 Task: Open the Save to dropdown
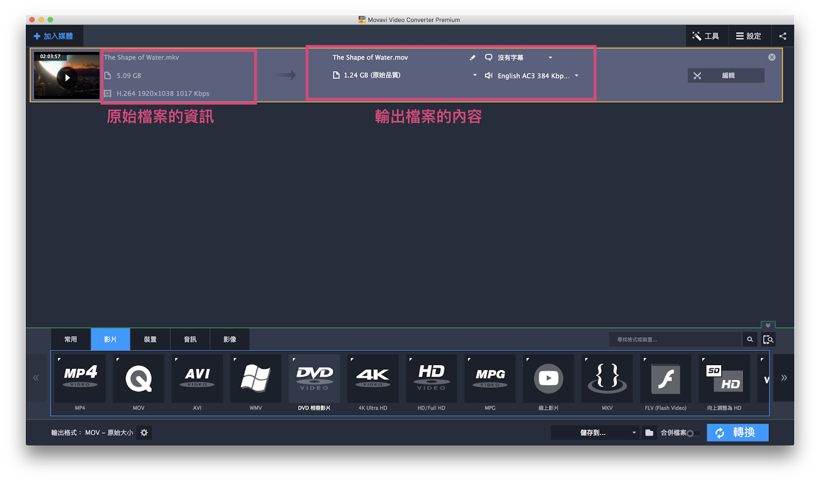point(595,433)
